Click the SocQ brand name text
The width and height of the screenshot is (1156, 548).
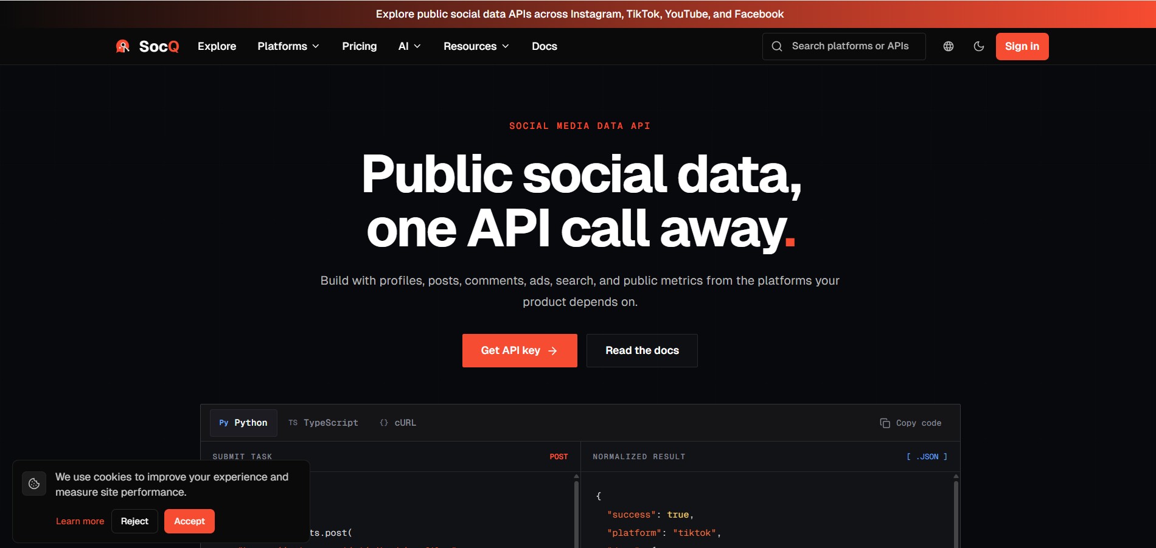[159, 46]
